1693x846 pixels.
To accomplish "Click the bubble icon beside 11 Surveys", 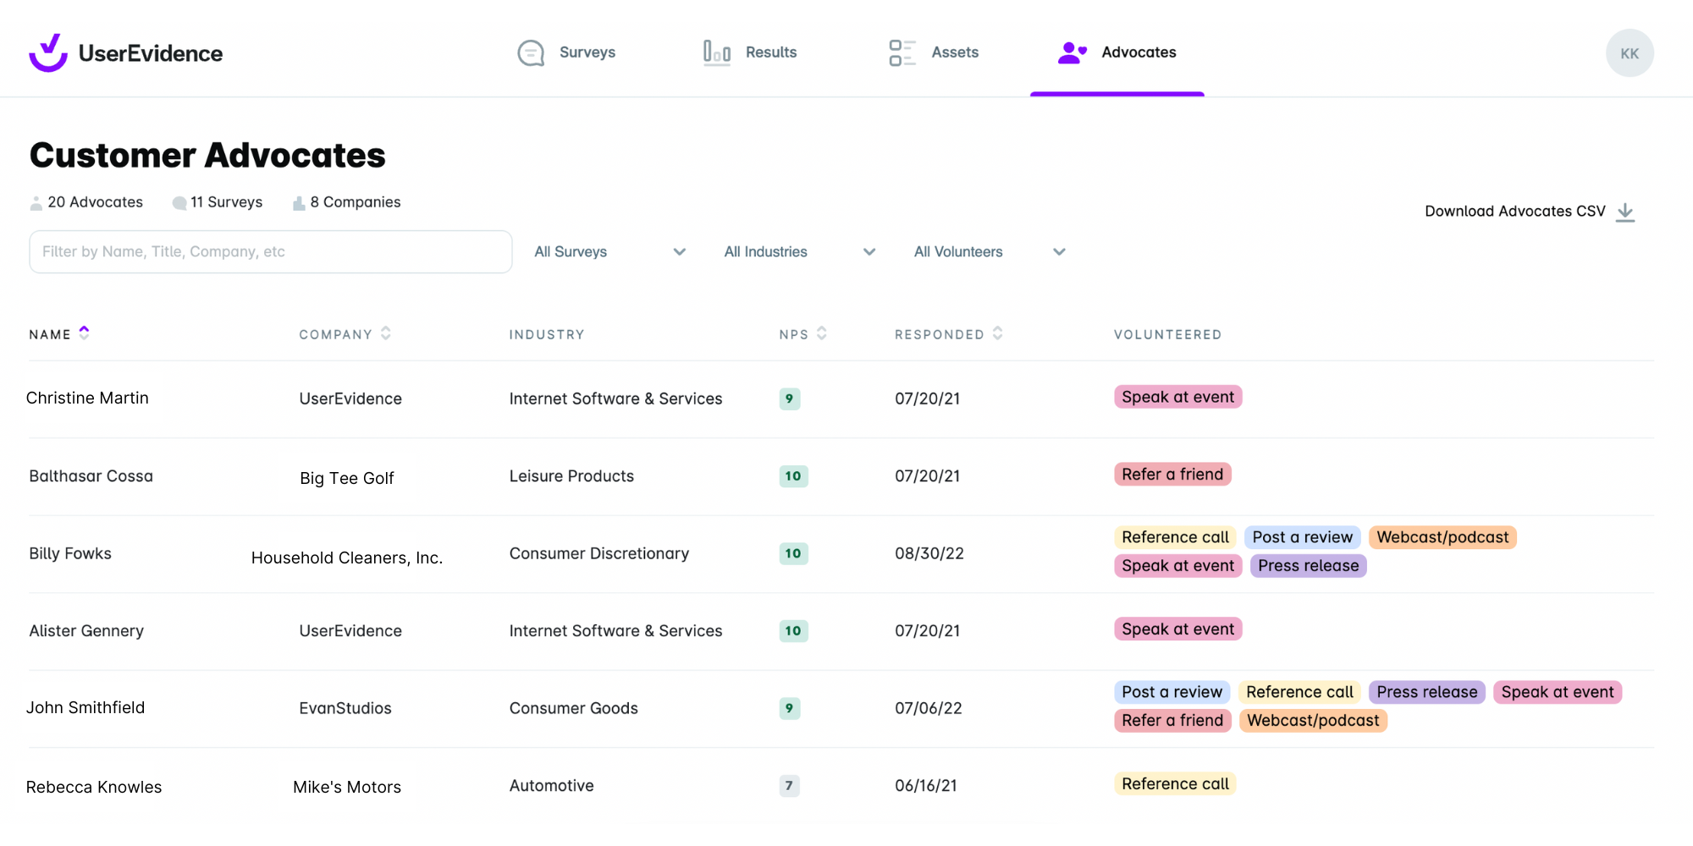I will pos(179,203).
